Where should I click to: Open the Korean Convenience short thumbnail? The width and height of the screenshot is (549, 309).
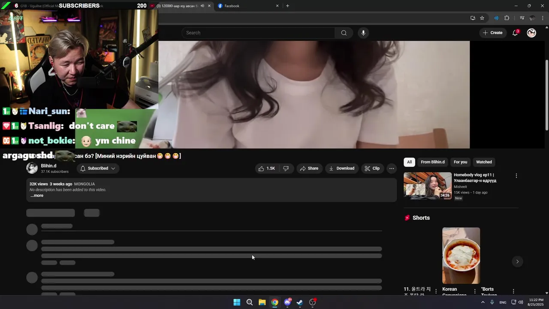point(461,256)
